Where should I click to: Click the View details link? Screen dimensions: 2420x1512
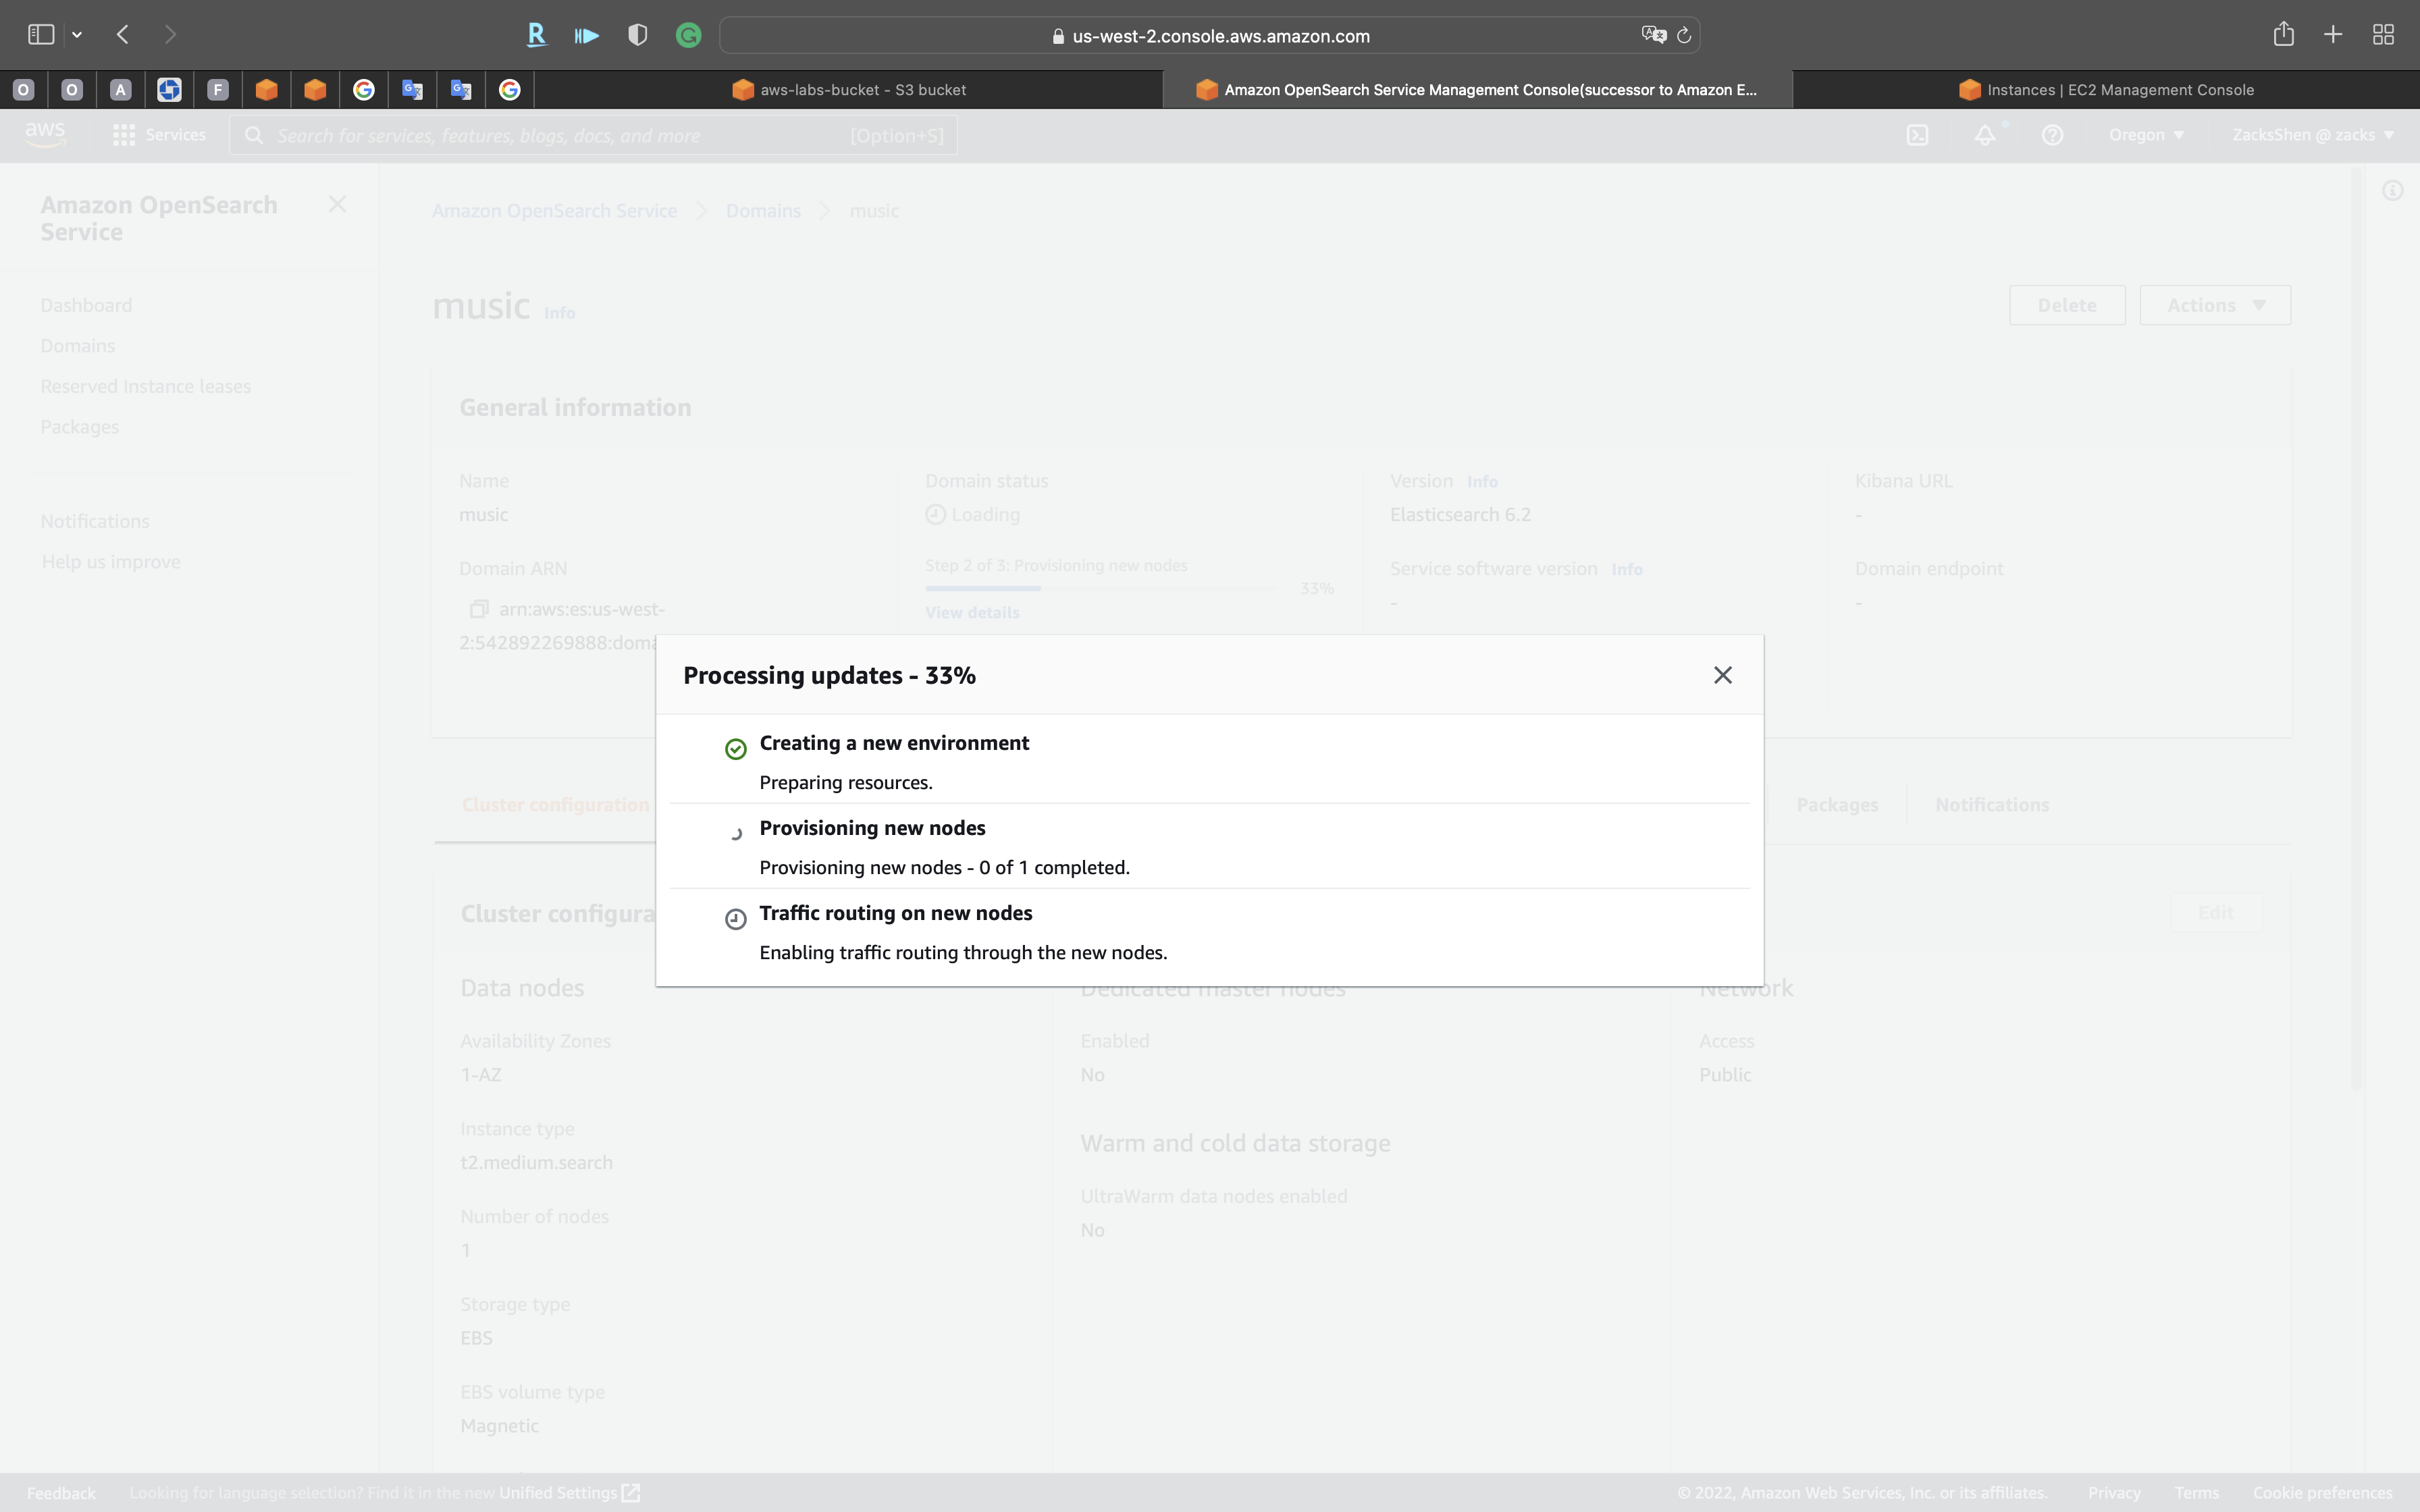coord(972,612)
